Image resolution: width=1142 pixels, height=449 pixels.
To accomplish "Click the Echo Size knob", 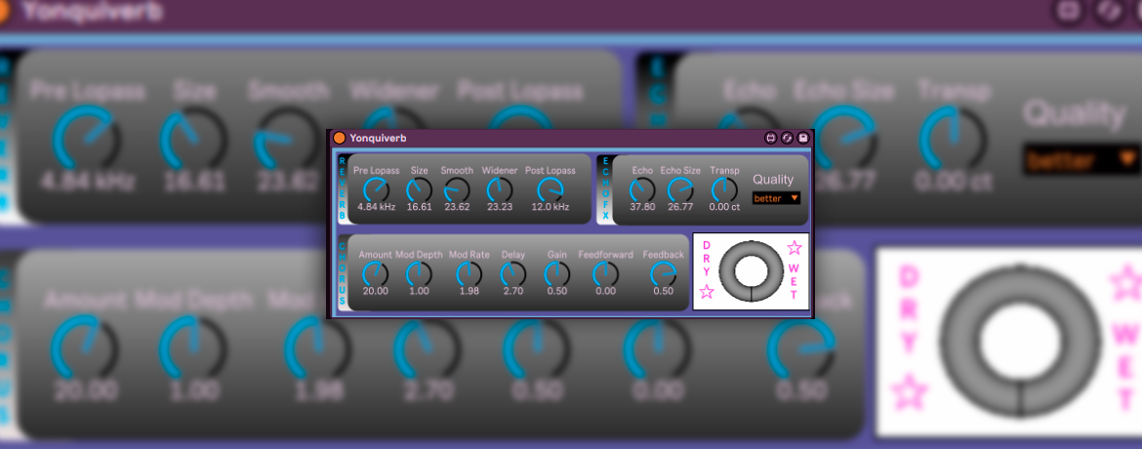I will [680, 188].
